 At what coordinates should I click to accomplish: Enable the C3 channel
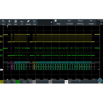(34, 82)
